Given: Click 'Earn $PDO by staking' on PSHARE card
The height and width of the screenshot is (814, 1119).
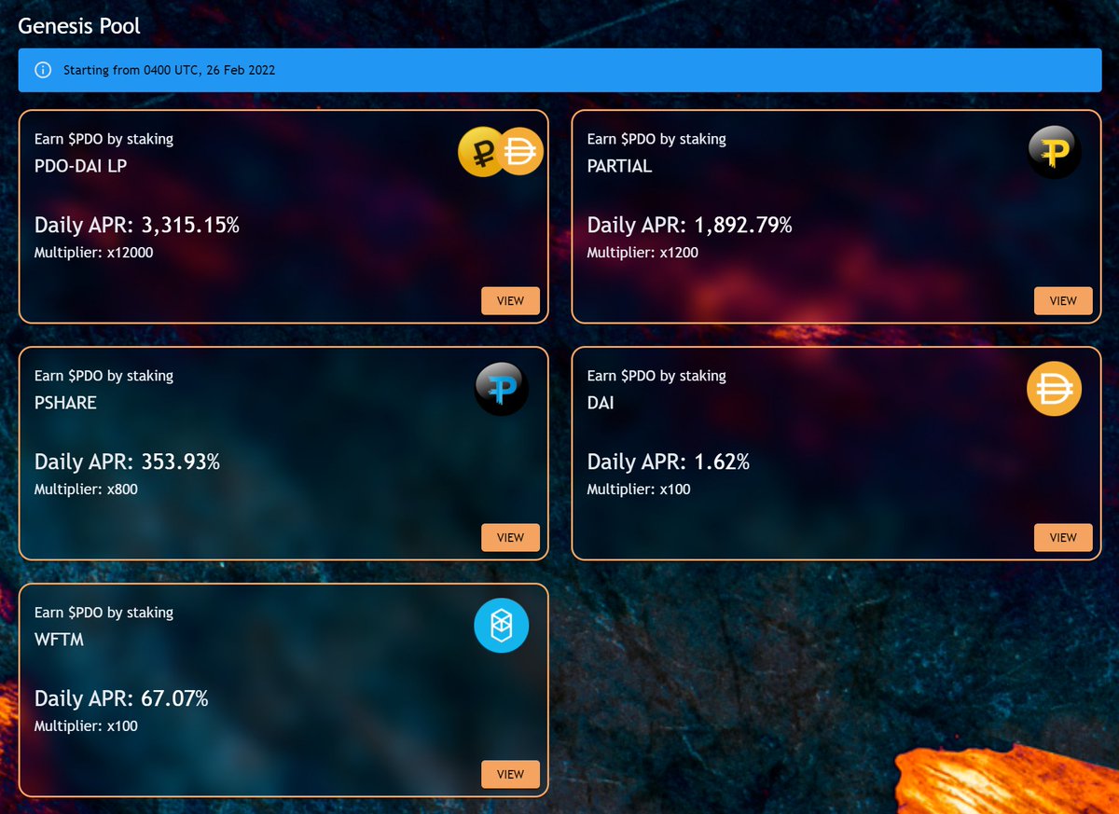Looking at the screenshot, I should 104,376.
